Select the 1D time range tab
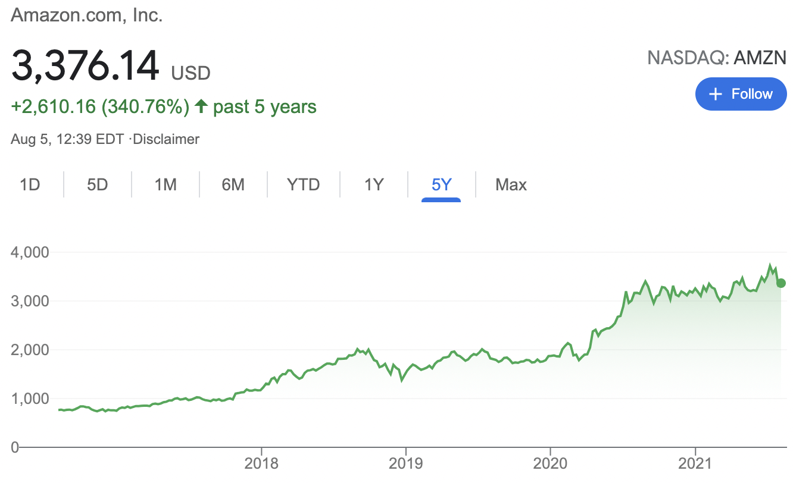The image size is (793, 483). [30, 184]
